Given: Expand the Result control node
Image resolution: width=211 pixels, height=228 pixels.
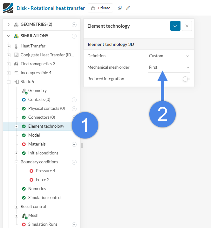Looking at the screenshot, I should [17, 207].
